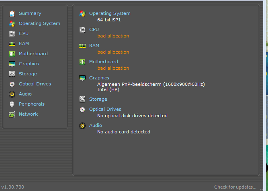The height and width of the screenshot is (191, 268).
Task: Go to Audio in the sidebar list
Action: (x=25, y=94)
